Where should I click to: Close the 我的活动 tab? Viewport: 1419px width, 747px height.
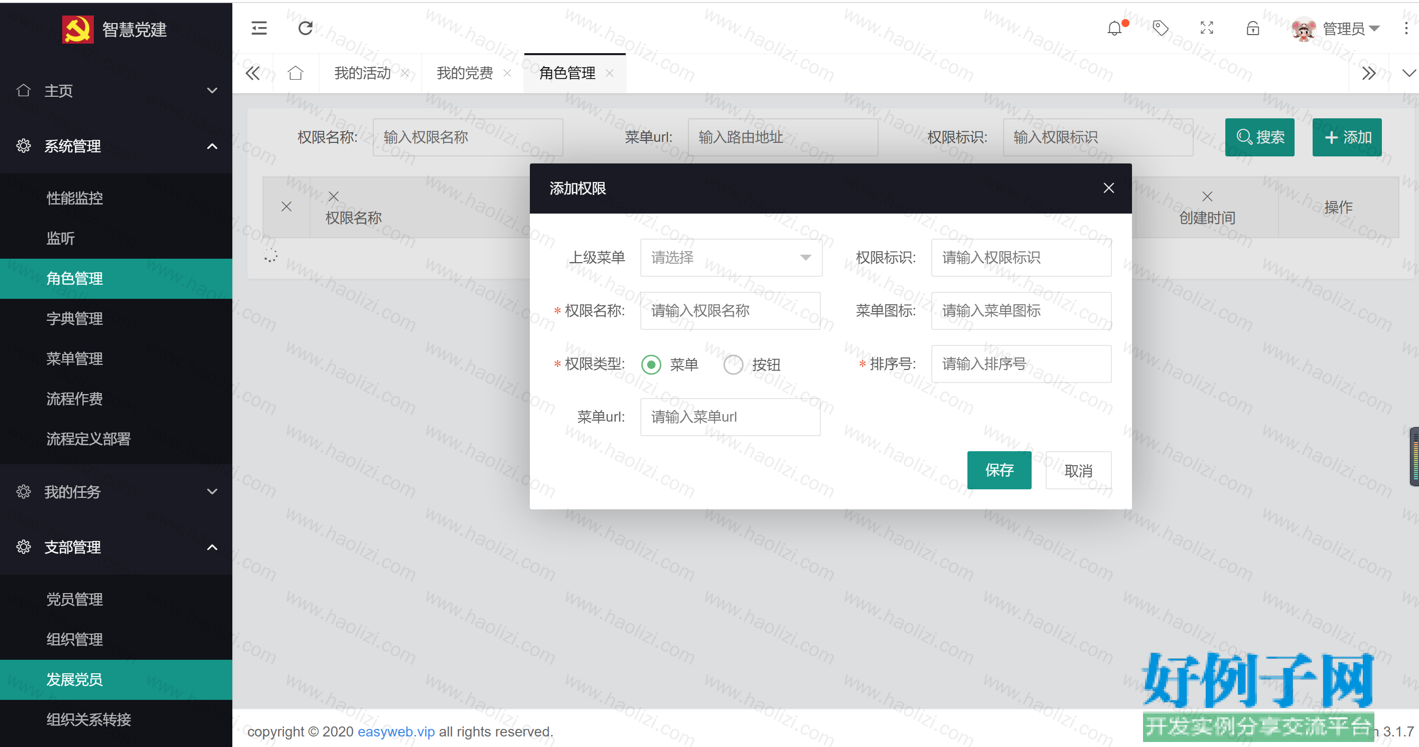[x=405, y=73]
